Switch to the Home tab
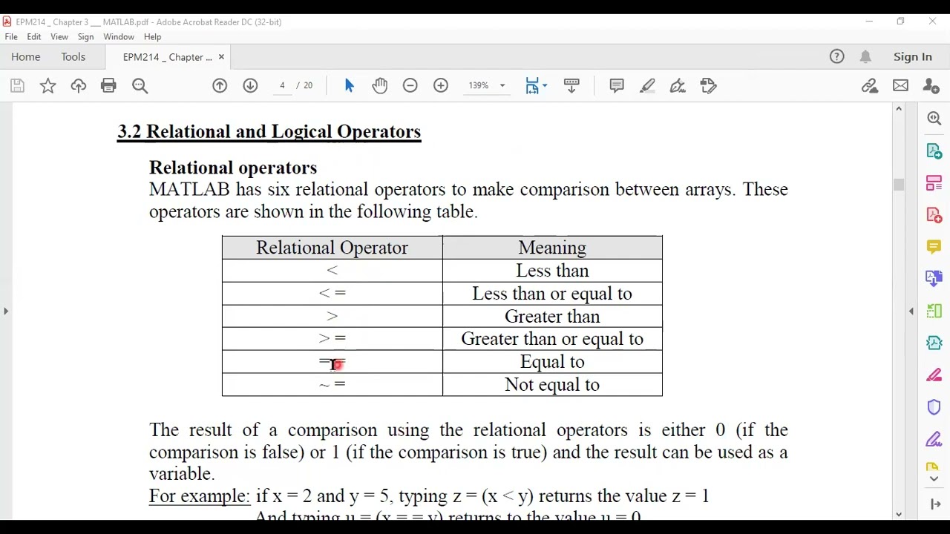Image resolution: width=950 pixels, height=534 pixels. (26, 57)
